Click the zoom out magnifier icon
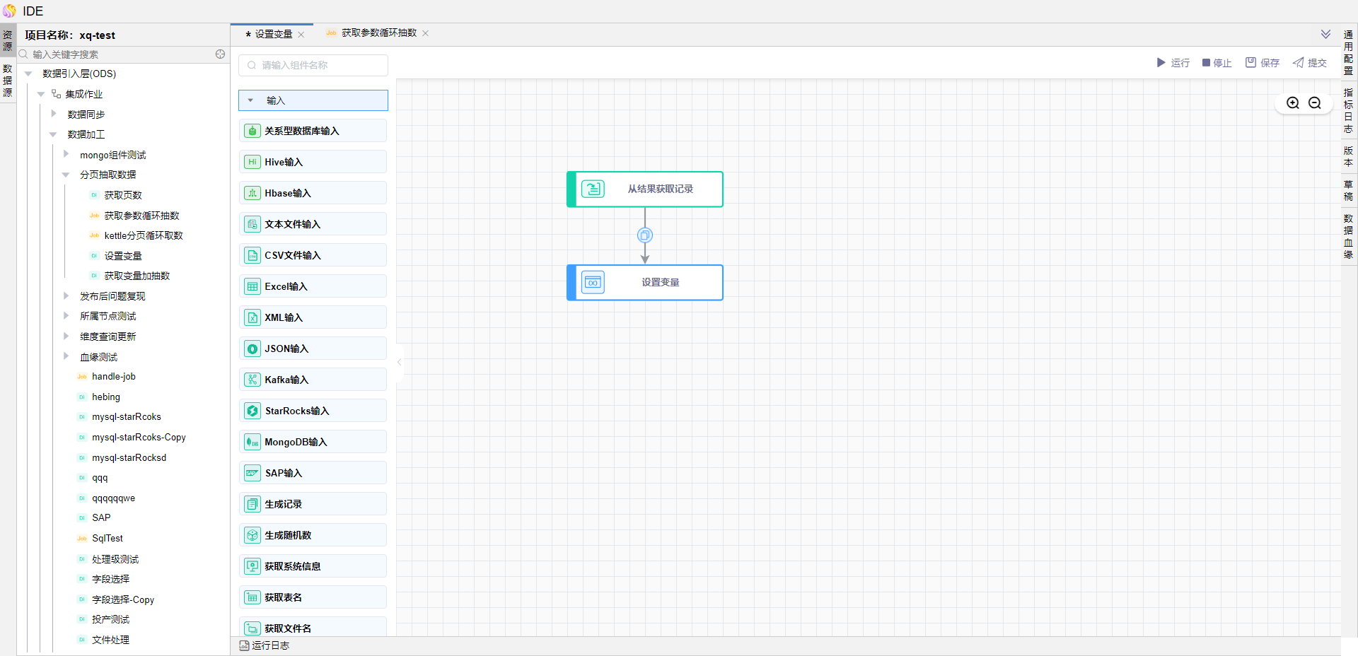Image resolution: width=1358 pixels, height=656 pixels. tap(1314, 103)
